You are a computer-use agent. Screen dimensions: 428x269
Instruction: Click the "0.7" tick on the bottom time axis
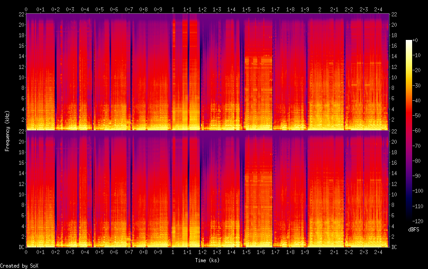(129, 252)
